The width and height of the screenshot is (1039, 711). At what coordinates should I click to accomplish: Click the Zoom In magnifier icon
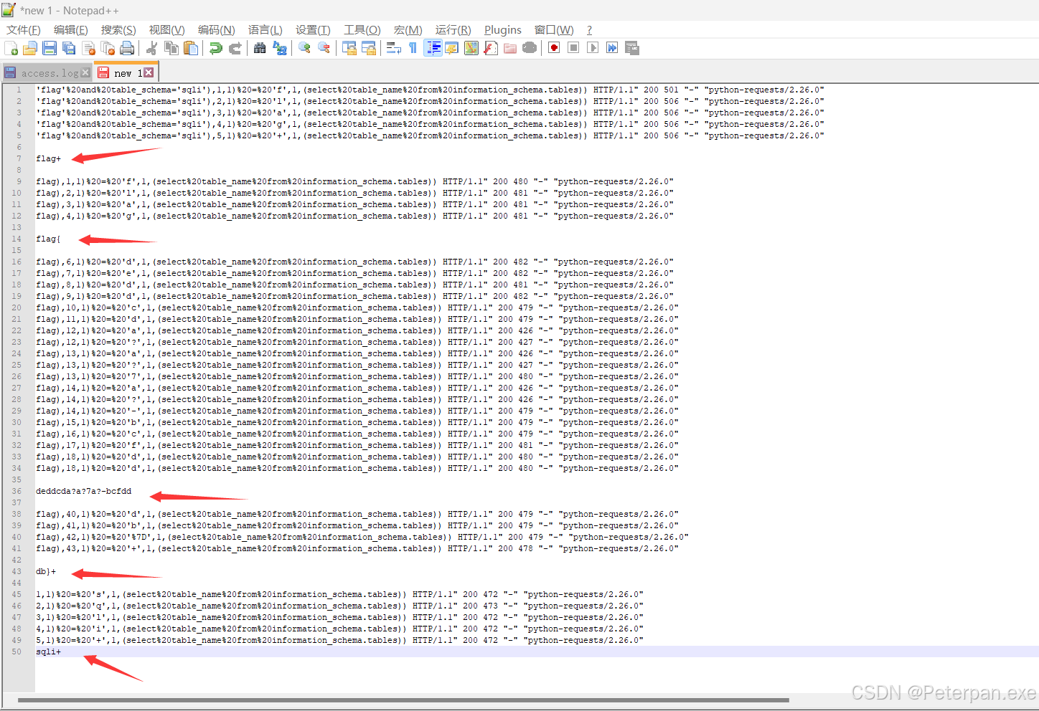pos(305,48)
